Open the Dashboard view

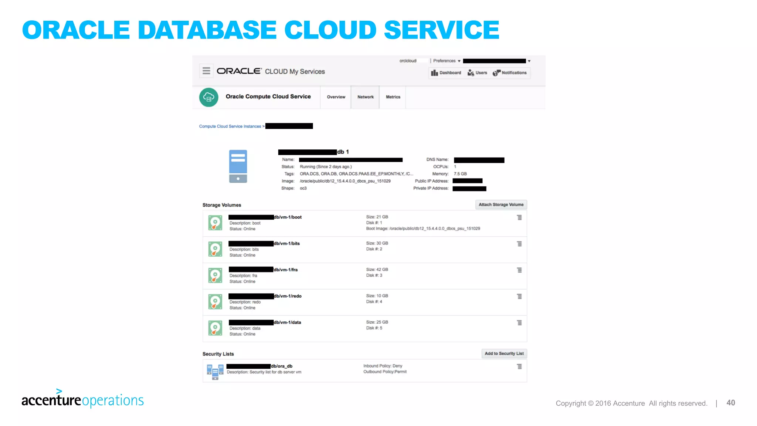point(446,73)
